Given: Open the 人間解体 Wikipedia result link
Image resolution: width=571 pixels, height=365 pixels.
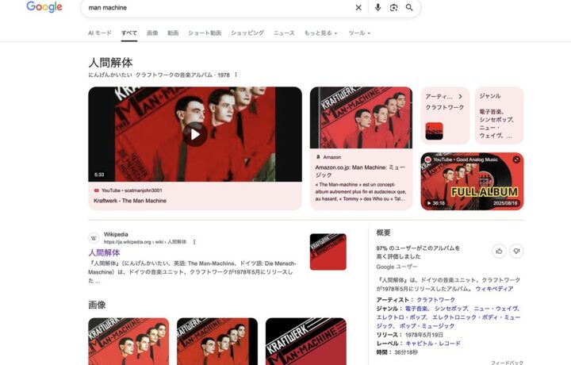Looking at the screenshot, I should pos(104,253).
